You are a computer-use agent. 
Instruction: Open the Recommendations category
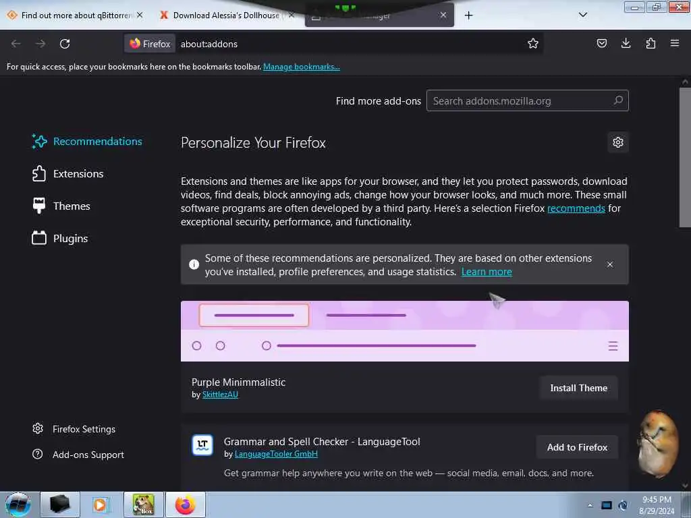pos(87,142)
